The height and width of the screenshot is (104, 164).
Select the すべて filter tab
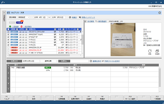pos(12,22)
